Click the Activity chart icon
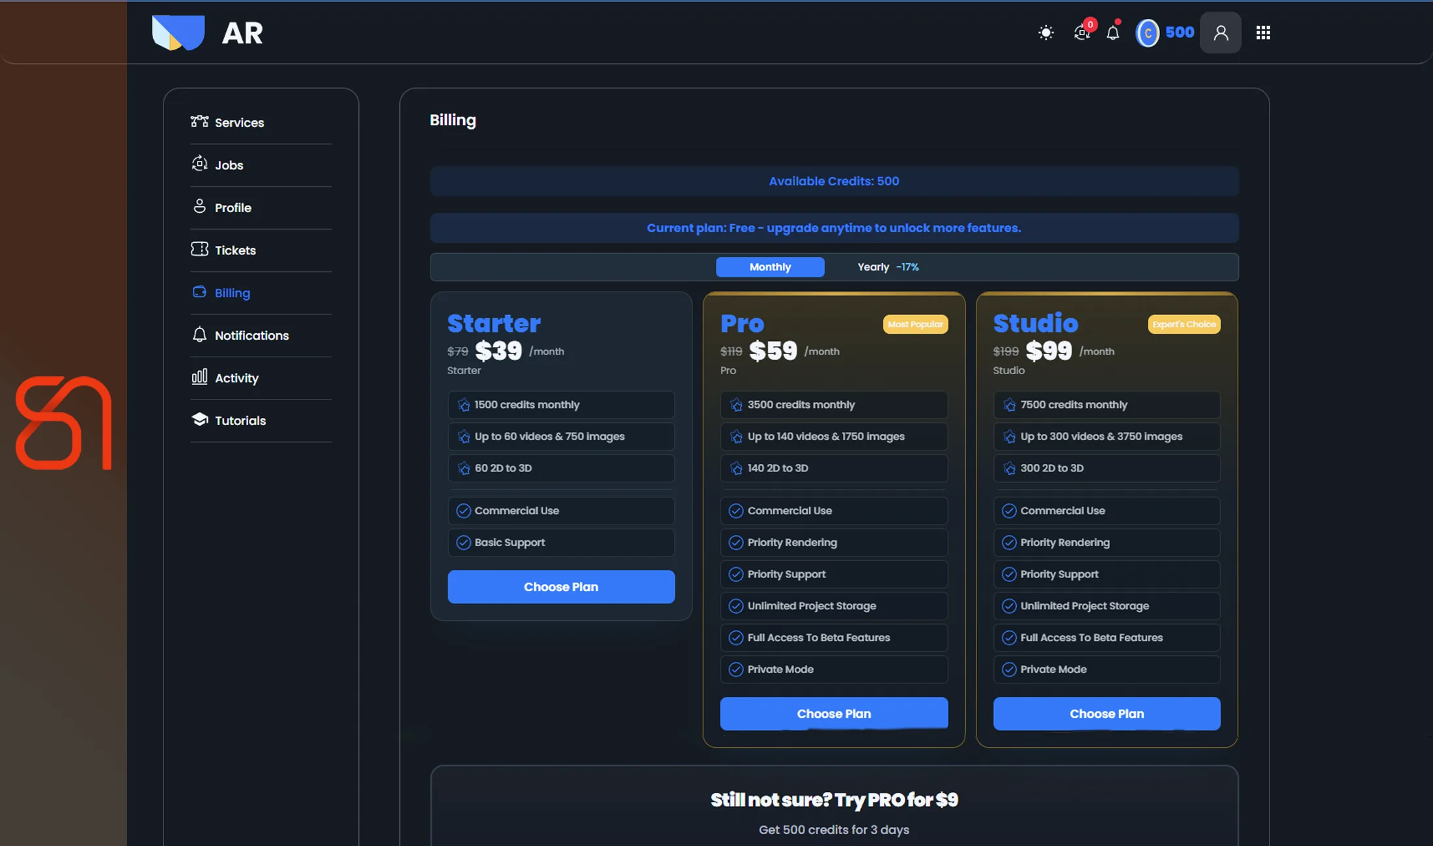 click(x=199, y=377)
